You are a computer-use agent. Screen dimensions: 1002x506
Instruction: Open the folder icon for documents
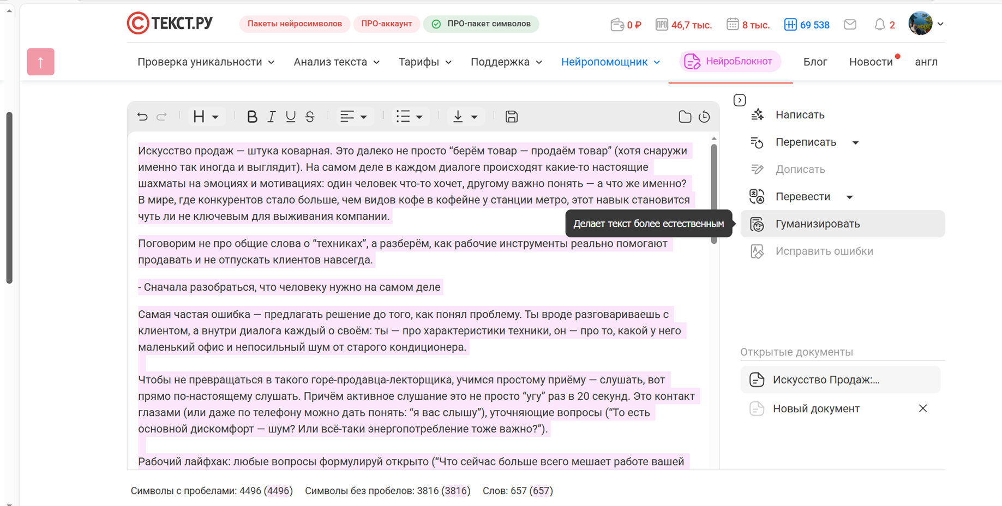point(685,117)
